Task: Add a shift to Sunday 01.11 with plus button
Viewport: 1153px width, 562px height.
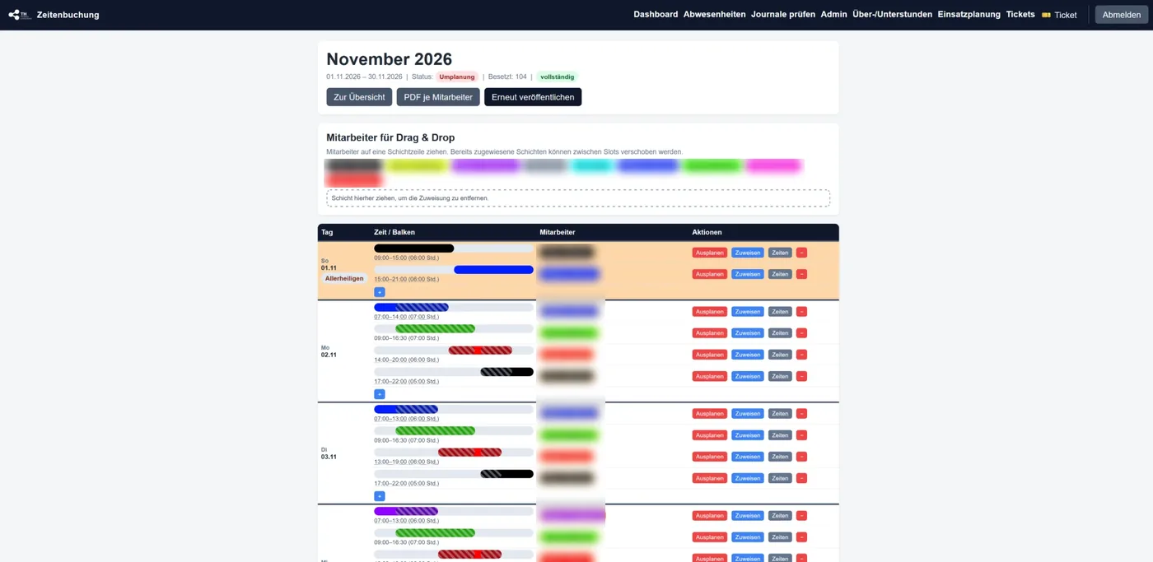Action: coord(380,292)
